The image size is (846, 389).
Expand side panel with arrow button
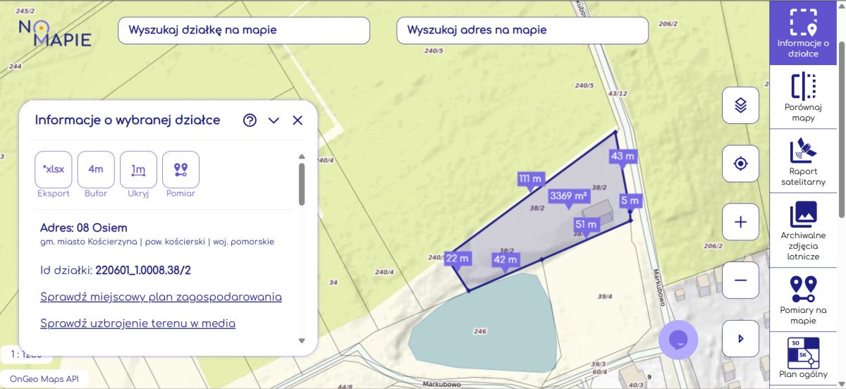(741, 338)
